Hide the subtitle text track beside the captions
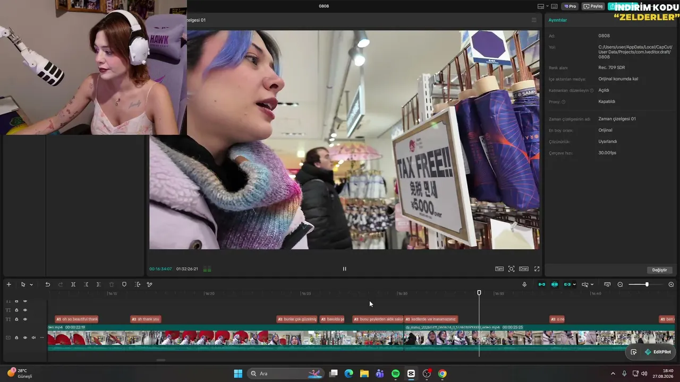Viewport: 680px width, 382px height. click(25, 319)
